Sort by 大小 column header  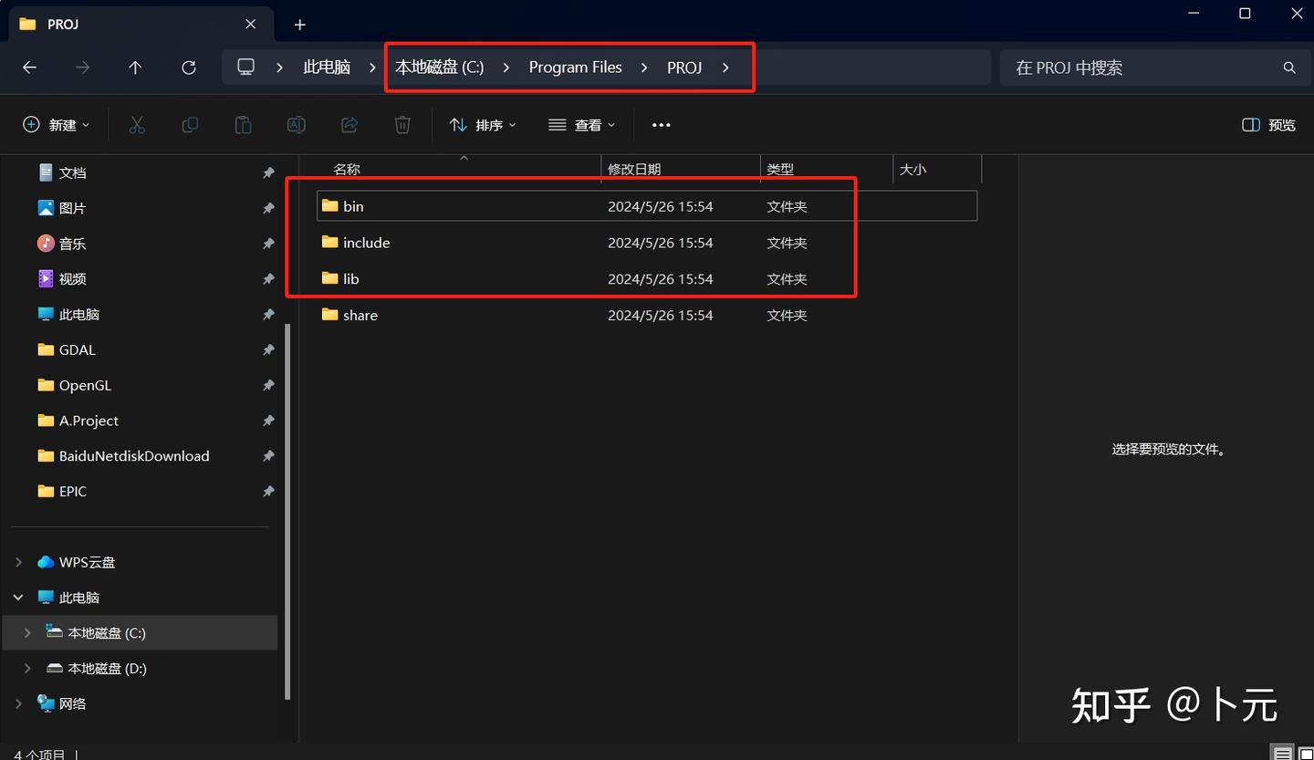(x=913, y=170)
